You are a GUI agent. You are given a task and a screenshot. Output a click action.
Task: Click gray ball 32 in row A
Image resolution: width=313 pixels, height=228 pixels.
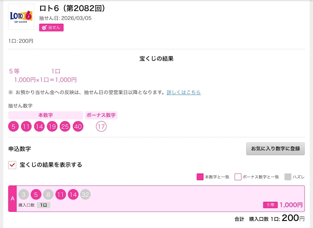point(85,194)
